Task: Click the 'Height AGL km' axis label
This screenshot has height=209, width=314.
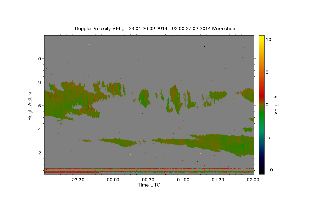Action: click(x=30, y=104)
